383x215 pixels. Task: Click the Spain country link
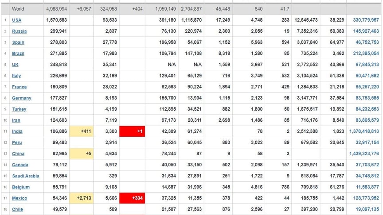(18, 42)
